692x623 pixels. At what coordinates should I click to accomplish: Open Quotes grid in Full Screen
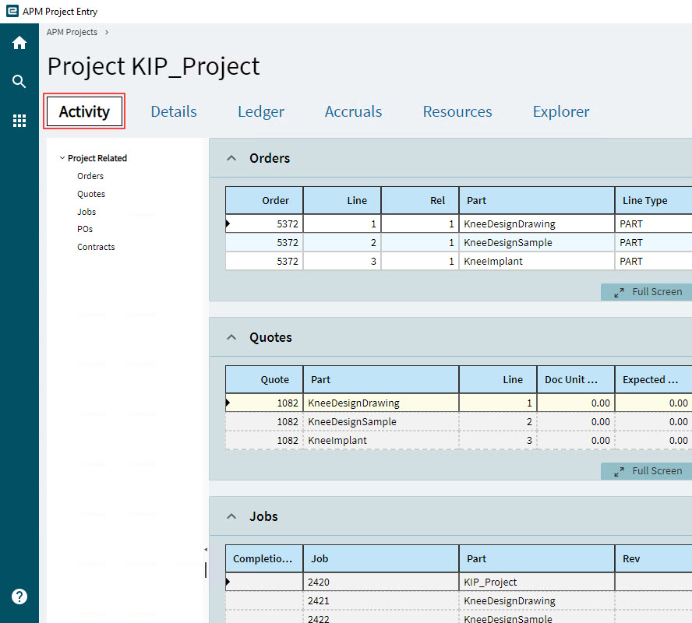[647, 471]
